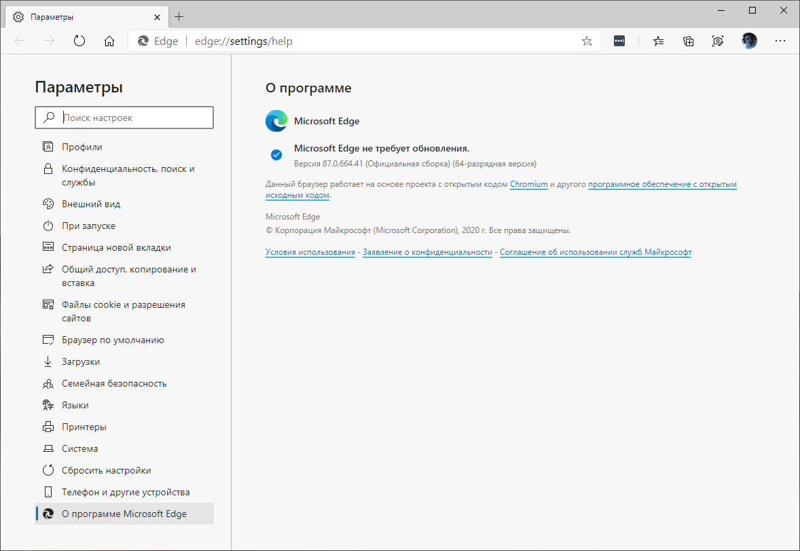The height and width of the screenshot is (551, 800).
Task: Click the Edge badge in the address bar
Action: [158, 41]
